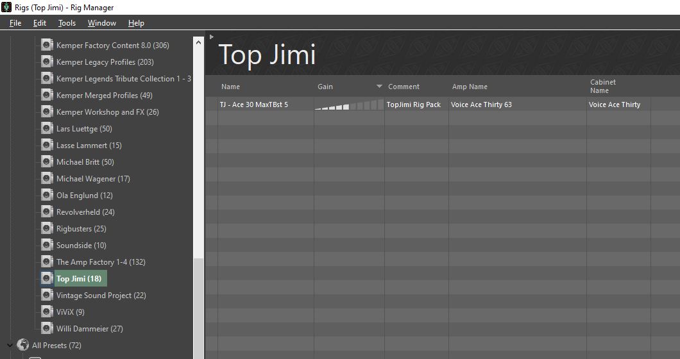Select Lasse Lammert (15) in the tree
The width and height of the screenshot is (680, 359).
[x=89, y=146]
